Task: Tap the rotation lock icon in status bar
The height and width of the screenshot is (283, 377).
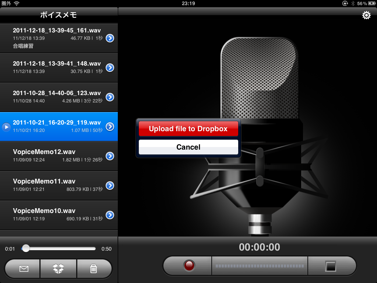Action: tap(345, 3)
